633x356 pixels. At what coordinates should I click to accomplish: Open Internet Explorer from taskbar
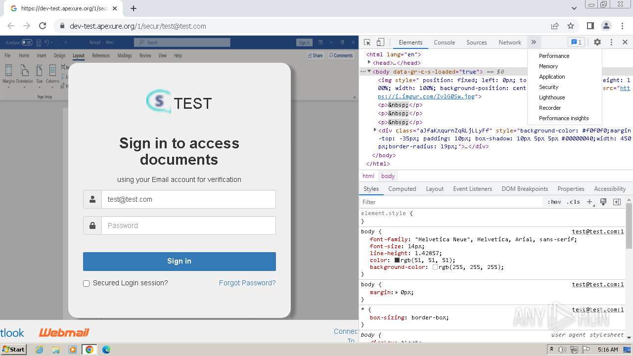[x=40, y=350]
